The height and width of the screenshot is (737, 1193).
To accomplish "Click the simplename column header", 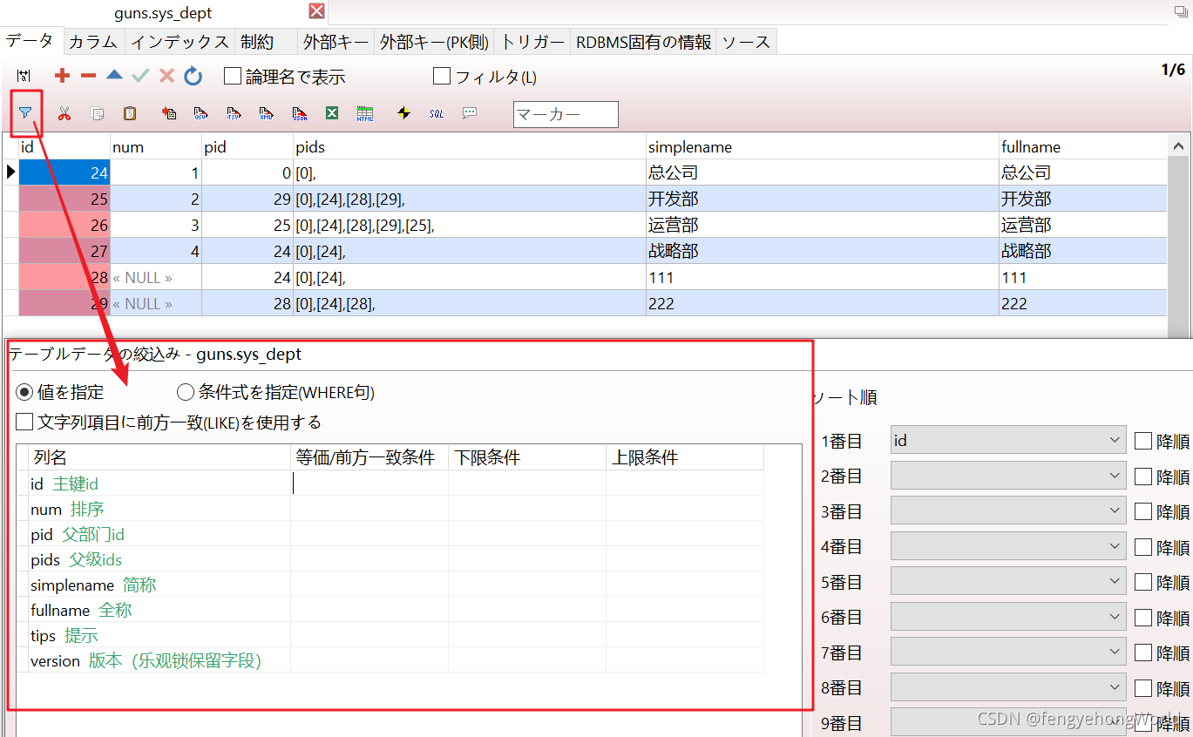I will click(823, 147).
